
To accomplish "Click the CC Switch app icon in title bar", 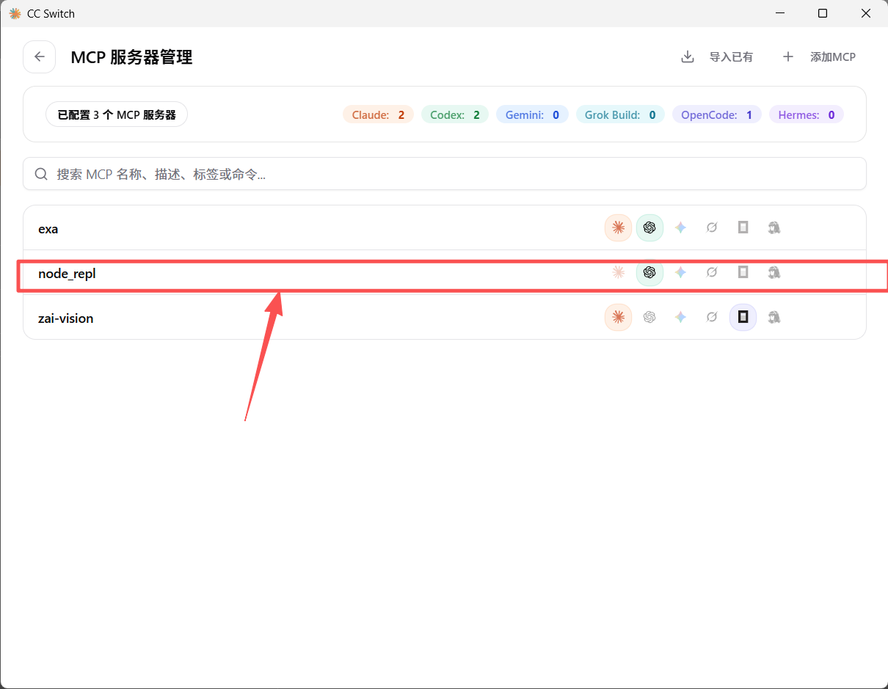I will click(x=15, y=13).
